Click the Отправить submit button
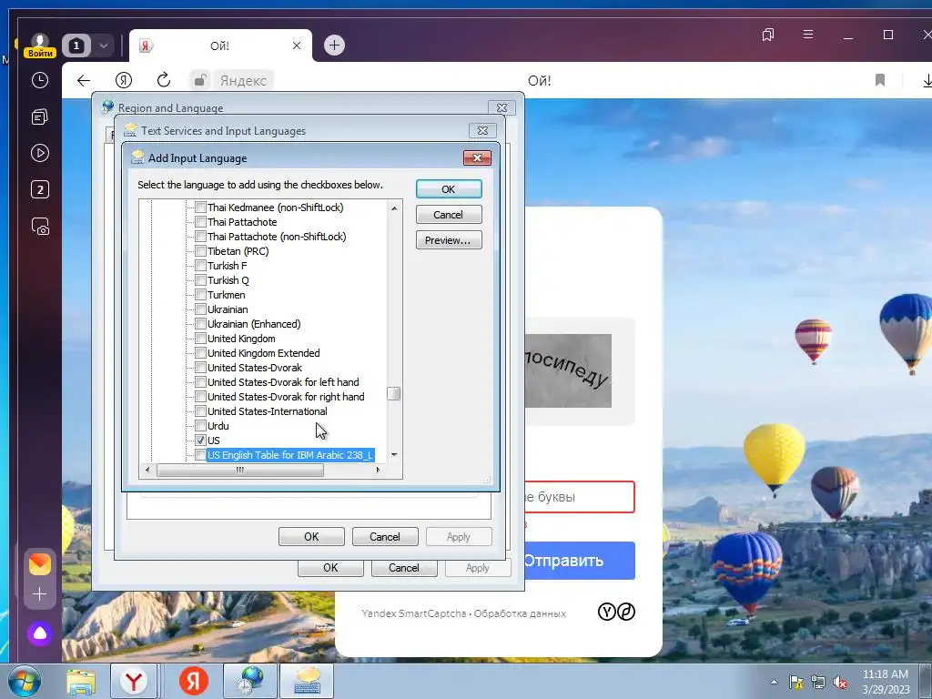This screenshot has width=932, height=699. [x=580, y=561]
